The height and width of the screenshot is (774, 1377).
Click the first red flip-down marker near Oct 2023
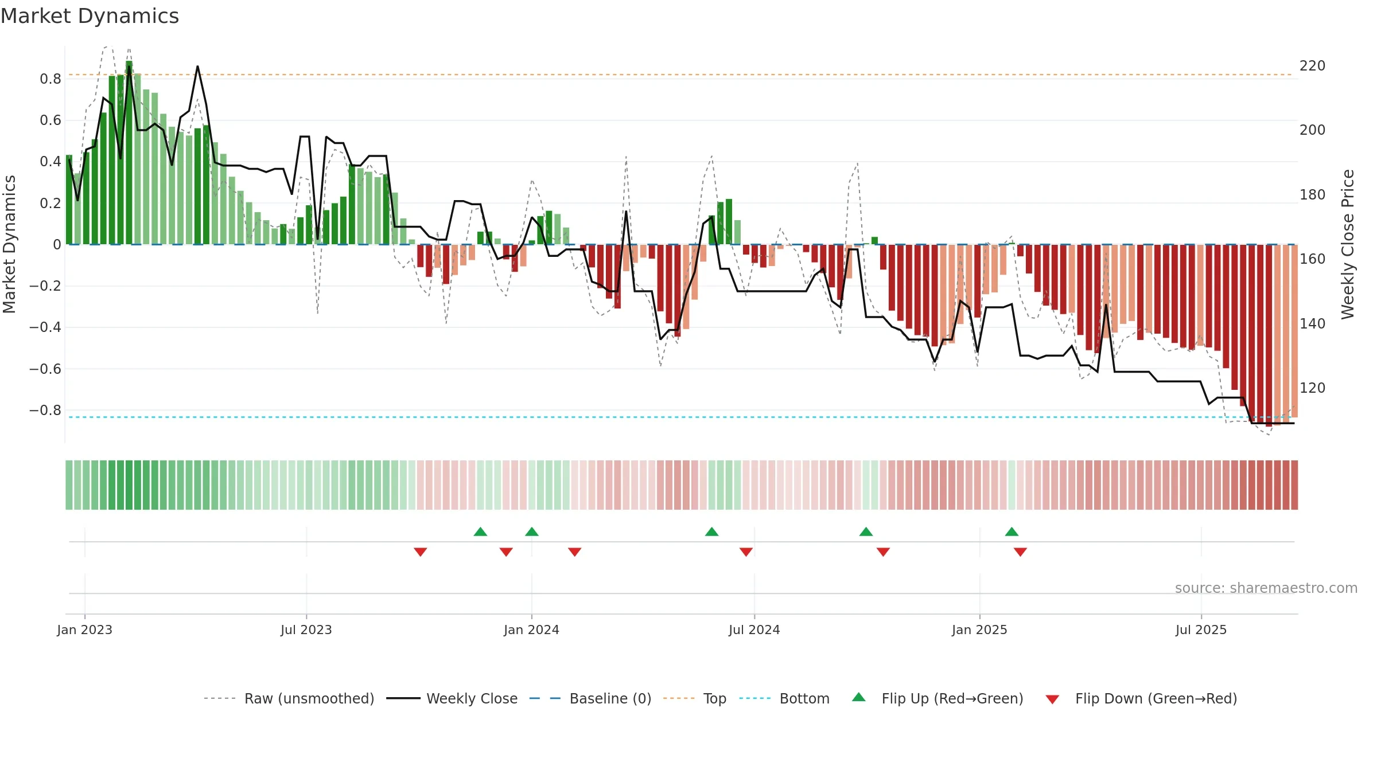tap(421, 552)
